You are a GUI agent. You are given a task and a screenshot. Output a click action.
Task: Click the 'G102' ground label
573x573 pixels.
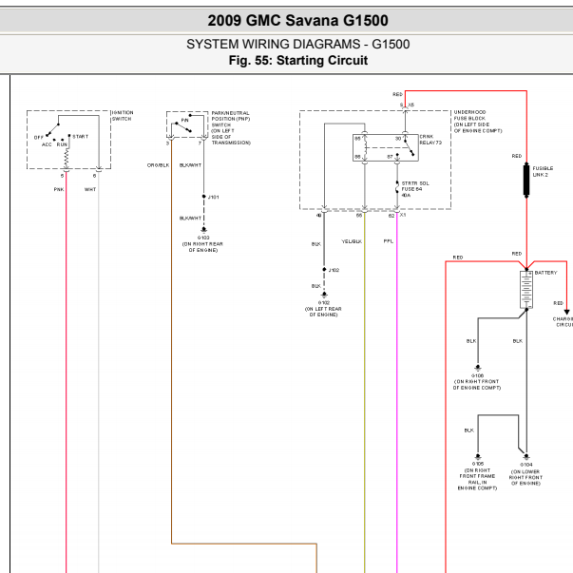point(324,302)
